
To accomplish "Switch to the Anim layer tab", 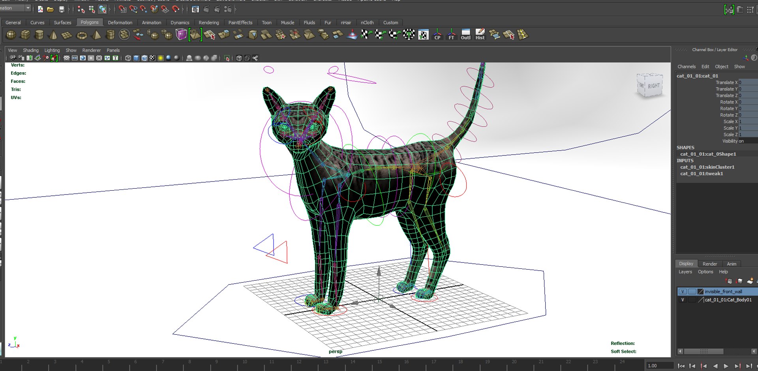I will (x=732, y=264).
